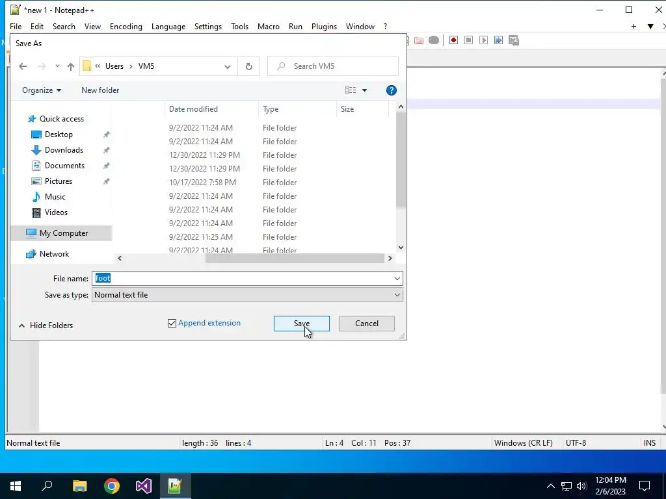This screenshot has height=499, width=666.
Task: Open the Save as type combo box
Action: pyautogui.click(x=247, y=295)
